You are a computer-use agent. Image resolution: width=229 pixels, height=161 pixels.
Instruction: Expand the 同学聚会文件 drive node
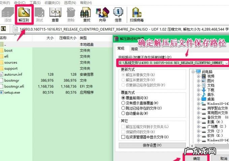pyautogui.click(x=198, y=108)
